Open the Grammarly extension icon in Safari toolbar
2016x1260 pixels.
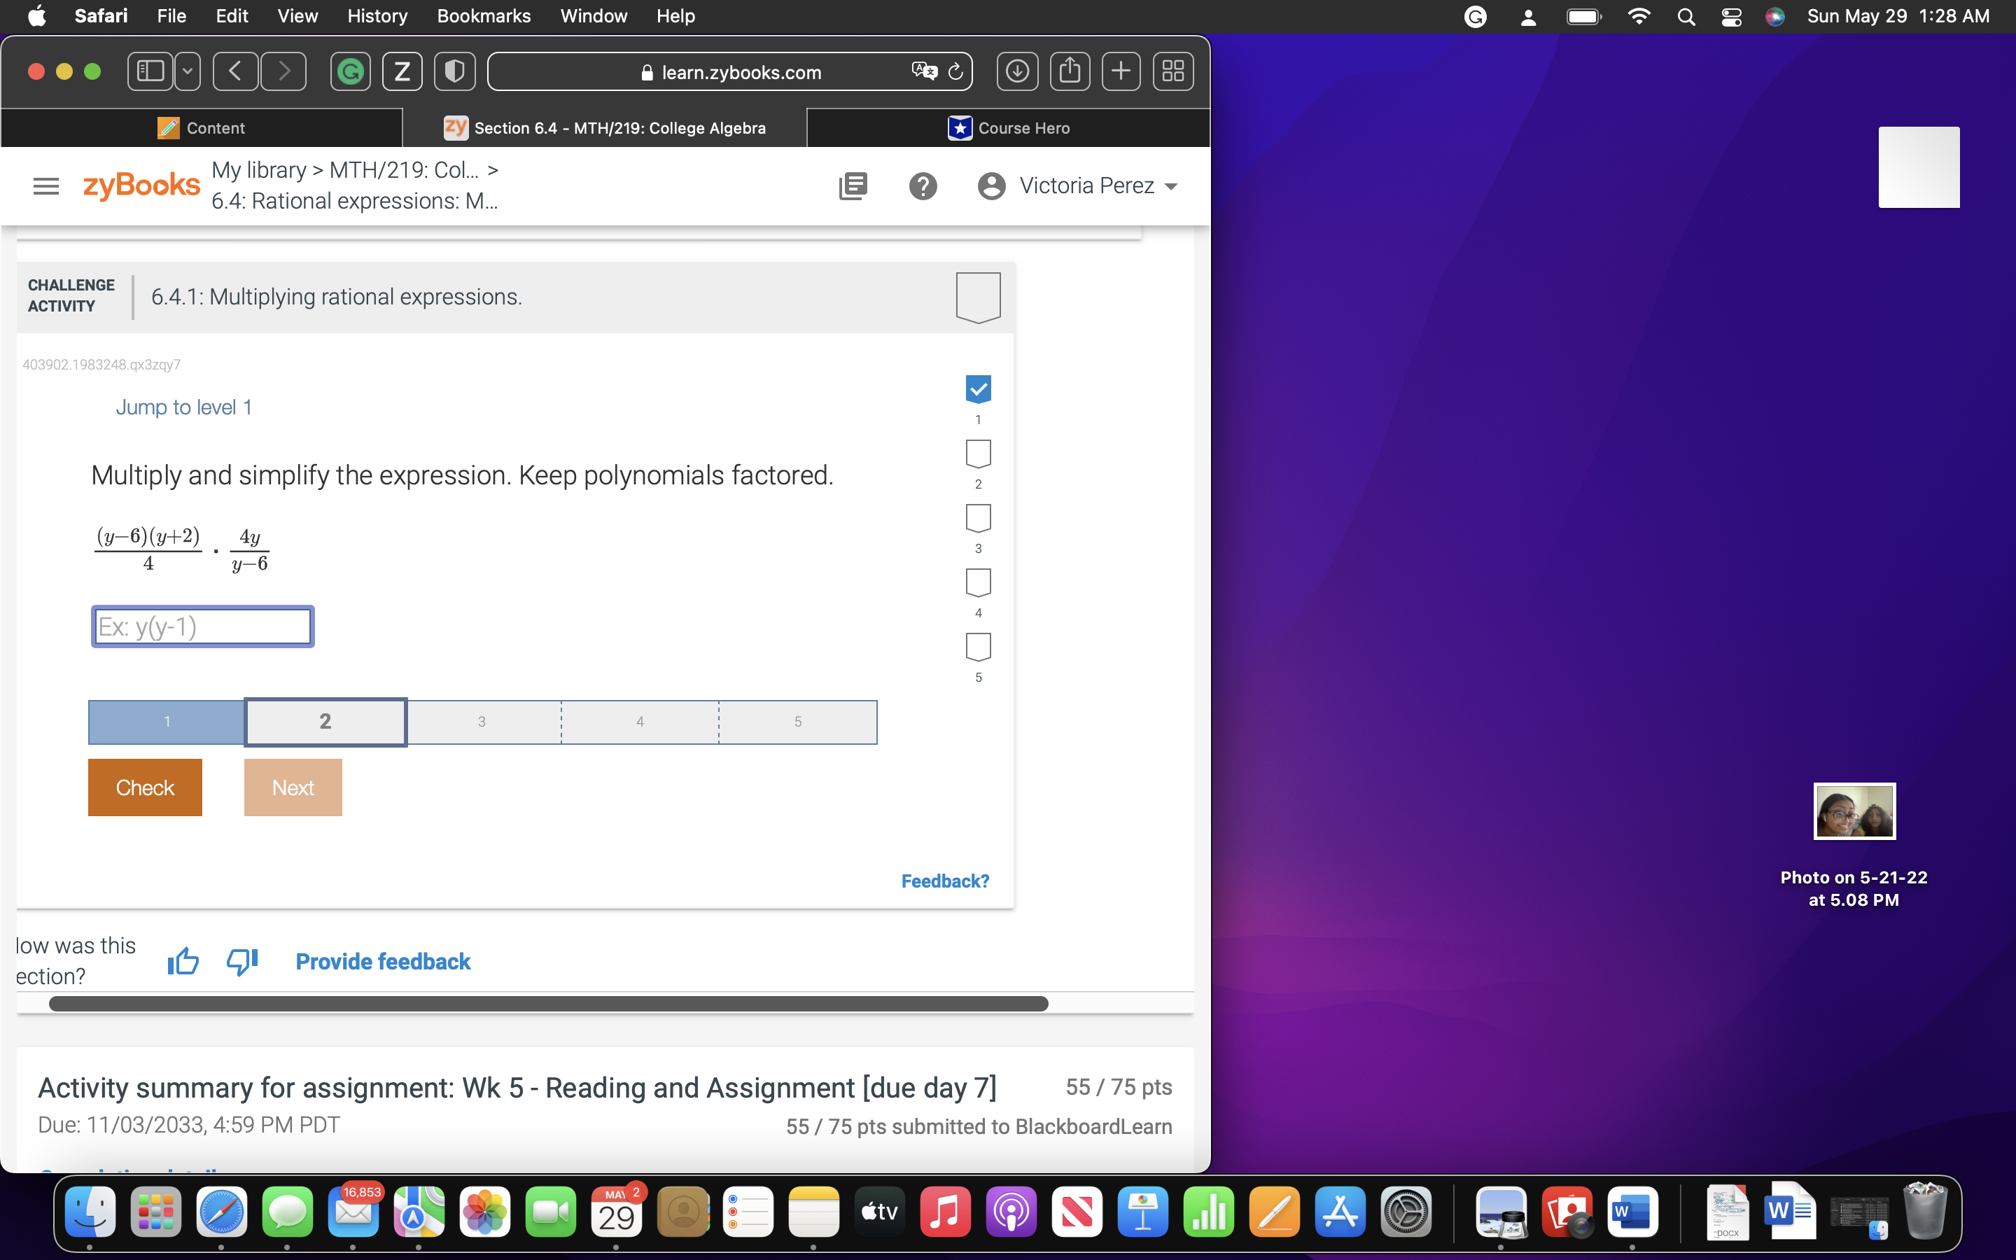[350, 71]
